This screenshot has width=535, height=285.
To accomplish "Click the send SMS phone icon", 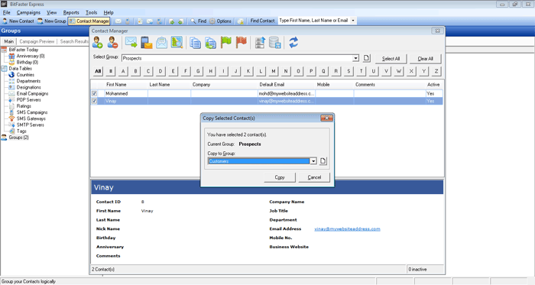I will coord(147,43).
